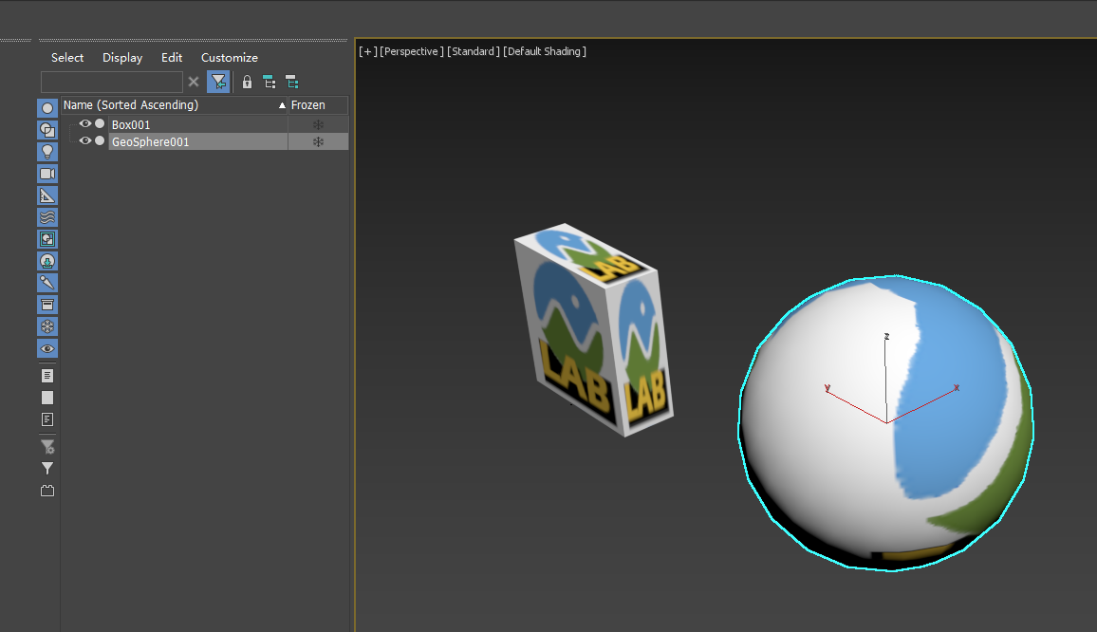This screenshot has height=632, width=1097.
Task: Click second hierarchy tree toolbar icon
Action: click(x=291, y=82)
